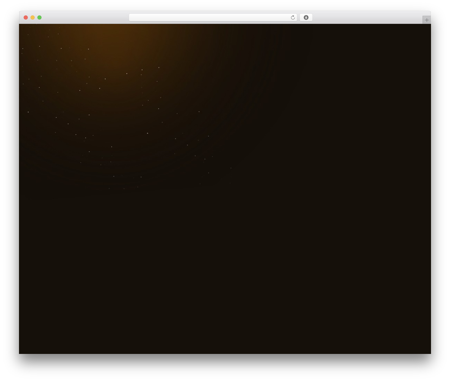Maximize the window using the green button
Image resolution: width=450 pixels, height=381 pixels.
39,18
